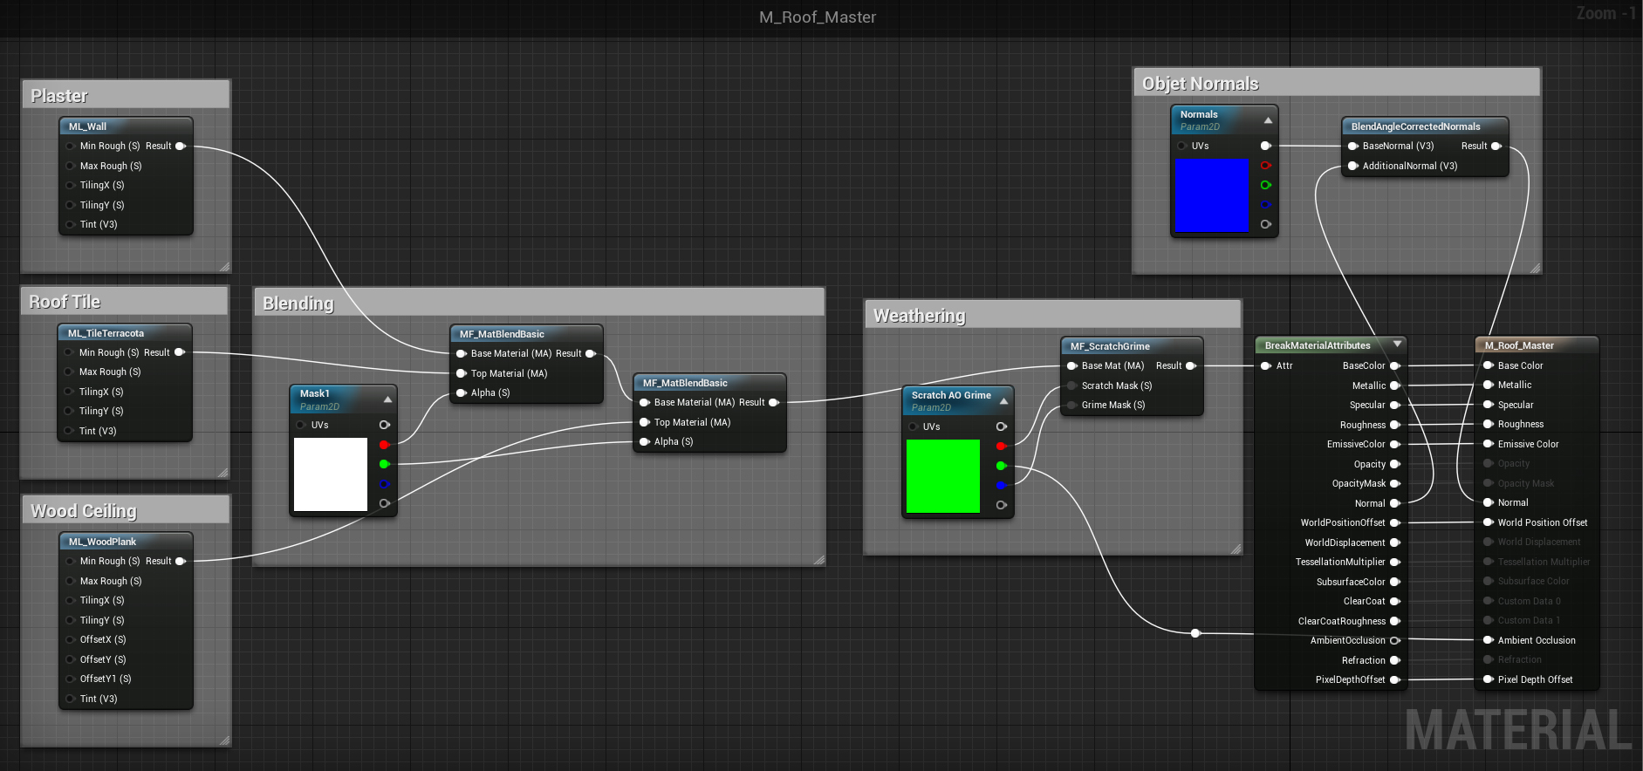Click the blue channel pin on Normals node
The height and width of the screenshot is (771, 1643).
pyautogui.click(x=1265, y=205)
